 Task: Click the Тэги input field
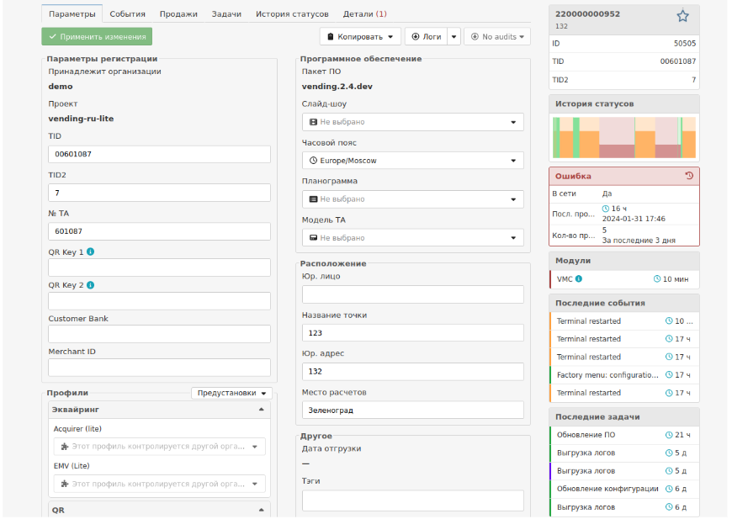click(412, 500)
